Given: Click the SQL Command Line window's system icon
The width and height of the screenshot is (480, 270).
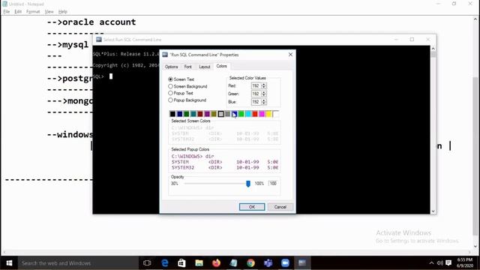Looking at the screenshot, I should coord(99,40).
